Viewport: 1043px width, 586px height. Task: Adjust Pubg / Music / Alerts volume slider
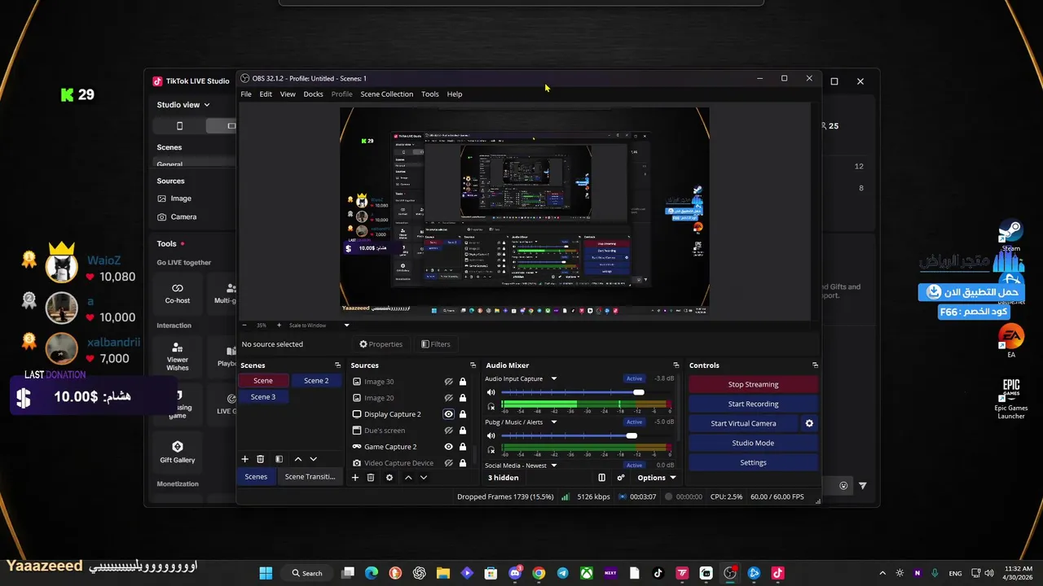pyautogui.click(x=632, y=436)
